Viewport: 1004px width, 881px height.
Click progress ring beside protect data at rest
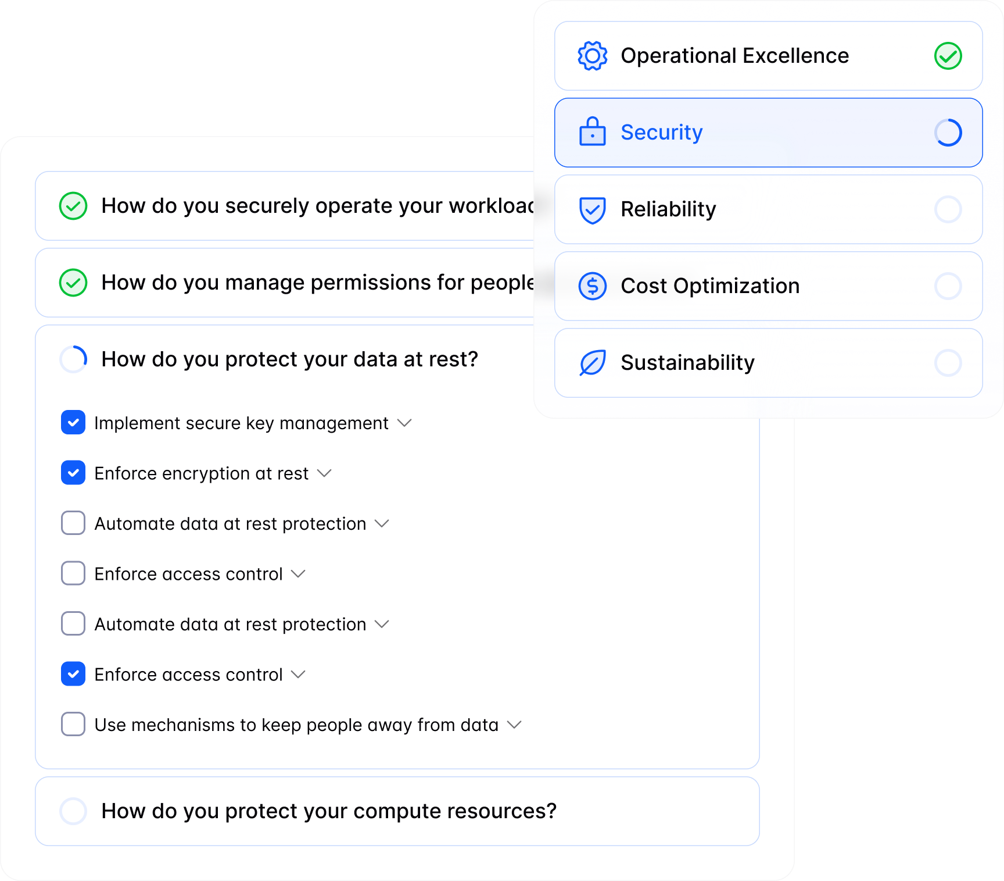[73, 359]
